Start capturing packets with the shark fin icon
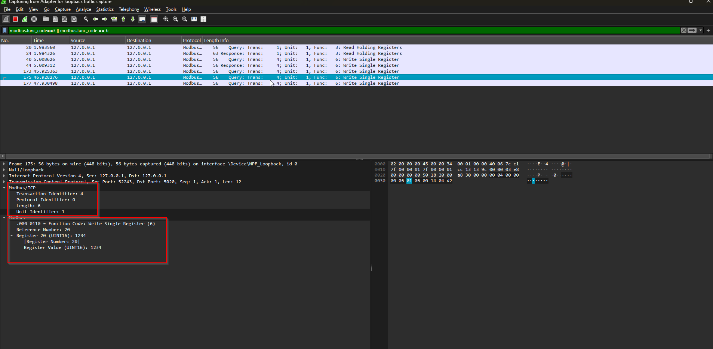Image resolution: width=713 pixels, height=349 pixels. (6, 19)
